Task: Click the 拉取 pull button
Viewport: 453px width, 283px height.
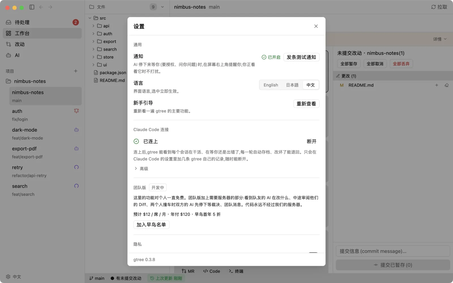Action: point(439,7)
